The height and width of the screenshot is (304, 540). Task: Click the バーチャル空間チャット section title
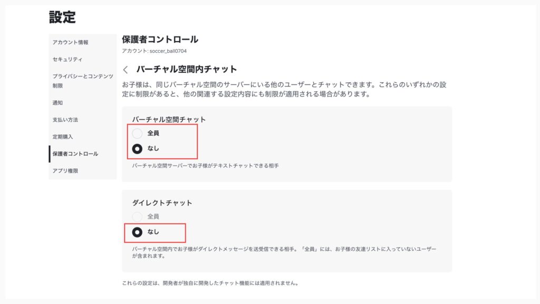pos(169,119)
